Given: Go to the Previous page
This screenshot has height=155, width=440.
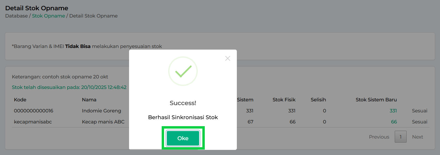Looking at the screenshot, I should pyautogui.click(x=379, y=137).
